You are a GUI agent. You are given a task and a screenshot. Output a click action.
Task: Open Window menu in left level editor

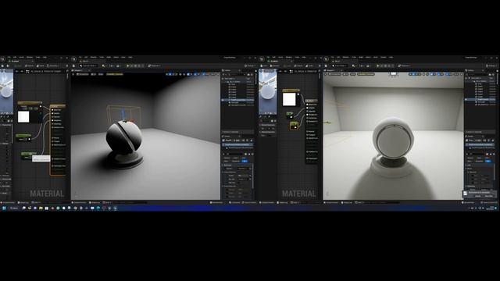[x=94, y=57]
